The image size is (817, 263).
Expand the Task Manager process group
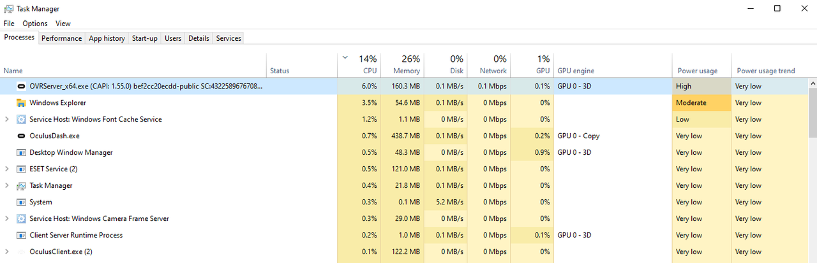point(7,185)
